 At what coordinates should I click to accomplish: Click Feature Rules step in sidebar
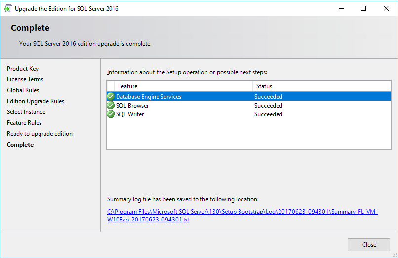pos(24,123)
